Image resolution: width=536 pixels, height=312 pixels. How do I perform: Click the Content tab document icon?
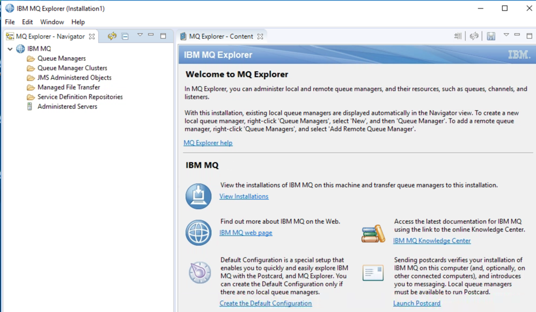pyautogui.click(x=183, y=36)
